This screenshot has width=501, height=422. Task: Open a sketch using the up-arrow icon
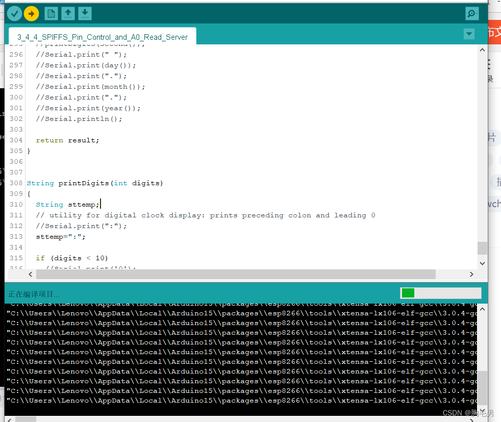tap(68, 13)
